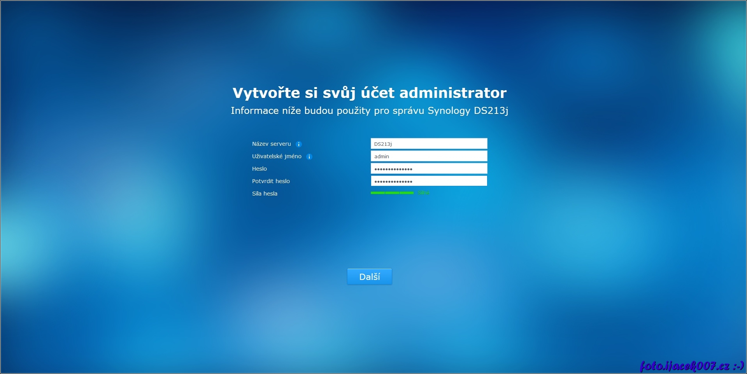Click the Síla hesla label text

click(265, 194)
